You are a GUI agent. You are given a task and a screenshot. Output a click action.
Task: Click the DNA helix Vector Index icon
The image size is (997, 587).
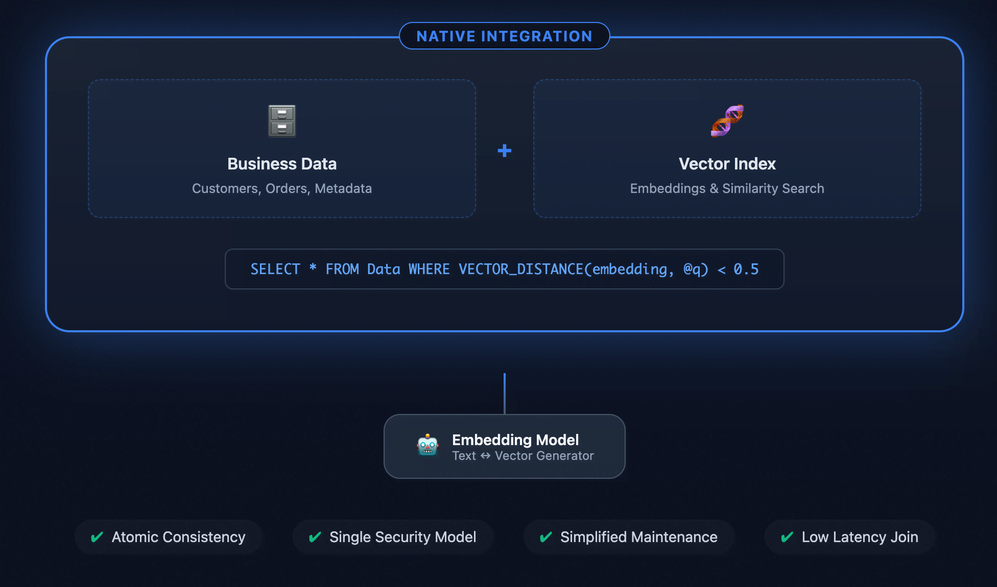pyautogui.click(x=727, y=121)
